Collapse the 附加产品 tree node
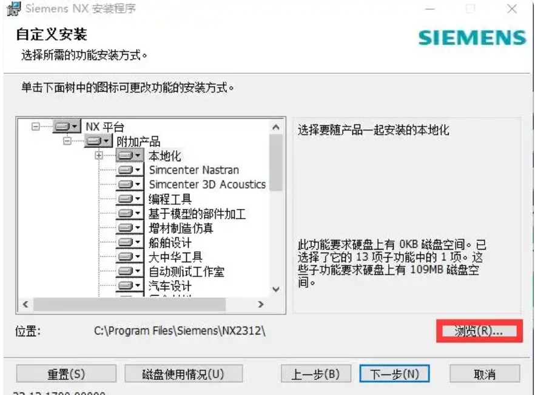 pyautogui.click(x=67, y=141)
